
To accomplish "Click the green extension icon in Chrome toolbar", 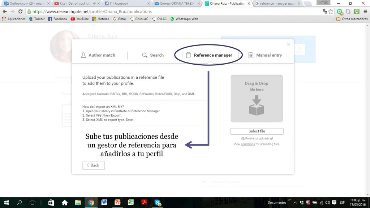I will point(340,12).
